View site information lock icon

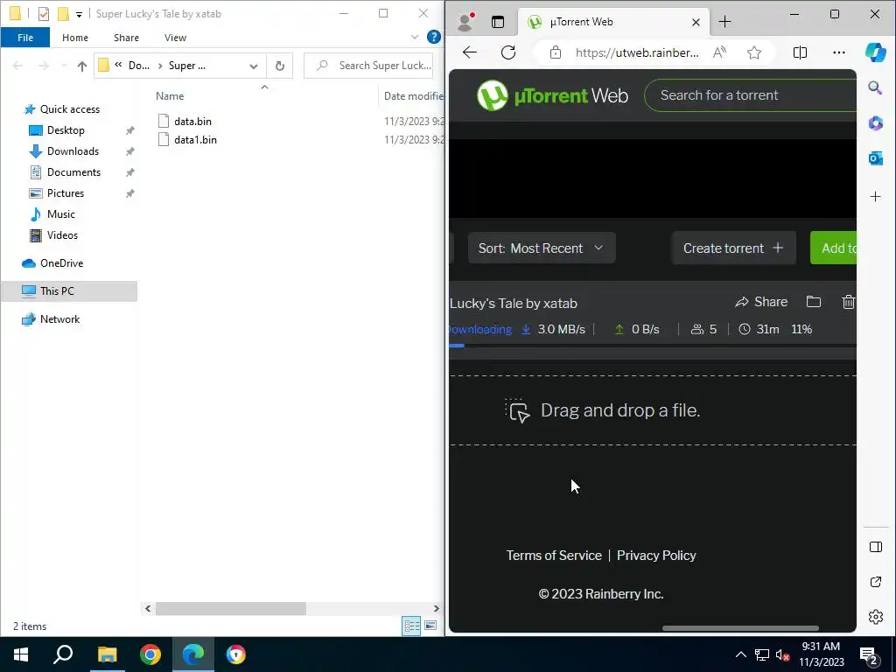click(556, 52)
